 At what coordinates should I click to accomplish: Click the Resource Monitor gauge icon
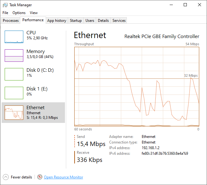click(40, 177)
